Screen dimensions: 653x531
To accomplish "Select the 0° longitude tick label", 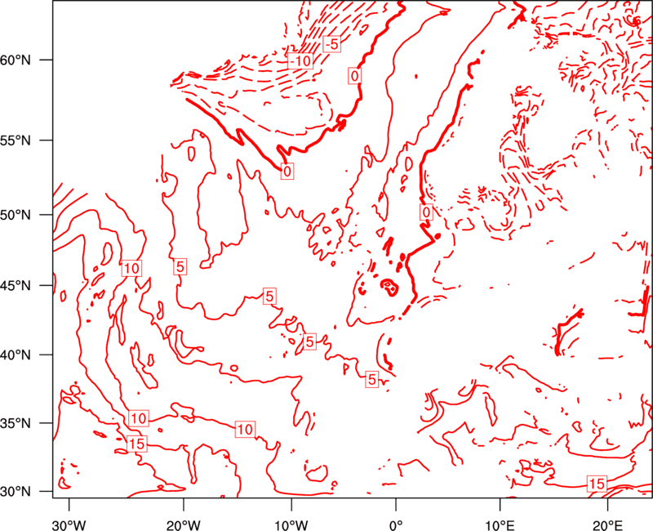I will (396, 525).
